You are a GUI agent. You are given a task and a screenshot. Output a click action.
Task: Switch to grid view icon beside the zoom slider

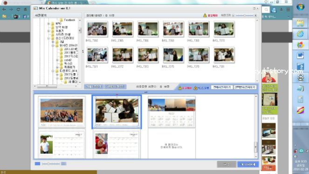pyautogui.click(x=63, y=164)
